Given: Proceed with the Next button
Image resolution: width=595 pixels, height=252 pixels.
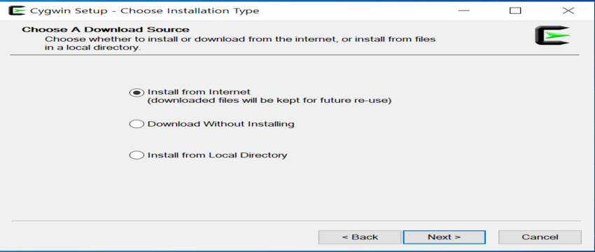Looking at the screenshot, I should point(444,237).
